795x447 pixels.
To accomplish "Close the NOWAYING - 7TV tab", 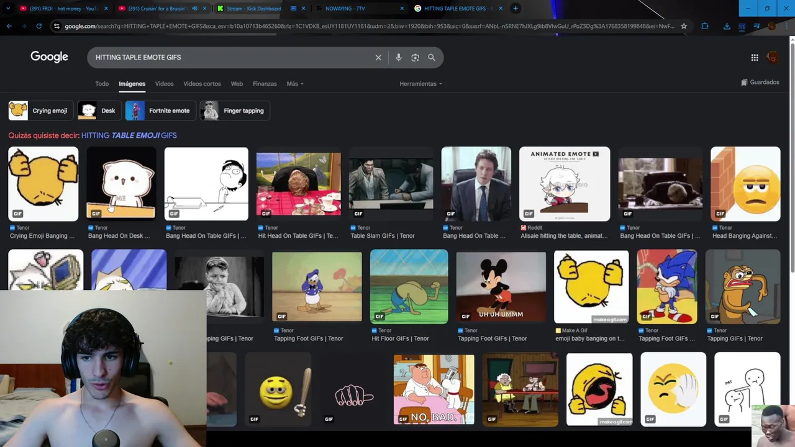I will 402,8.
